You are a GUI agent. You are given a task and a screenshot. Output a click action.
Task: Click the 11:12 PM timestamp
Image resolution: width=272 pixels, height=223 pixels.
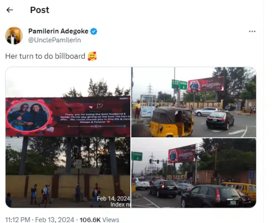point(18,220)
